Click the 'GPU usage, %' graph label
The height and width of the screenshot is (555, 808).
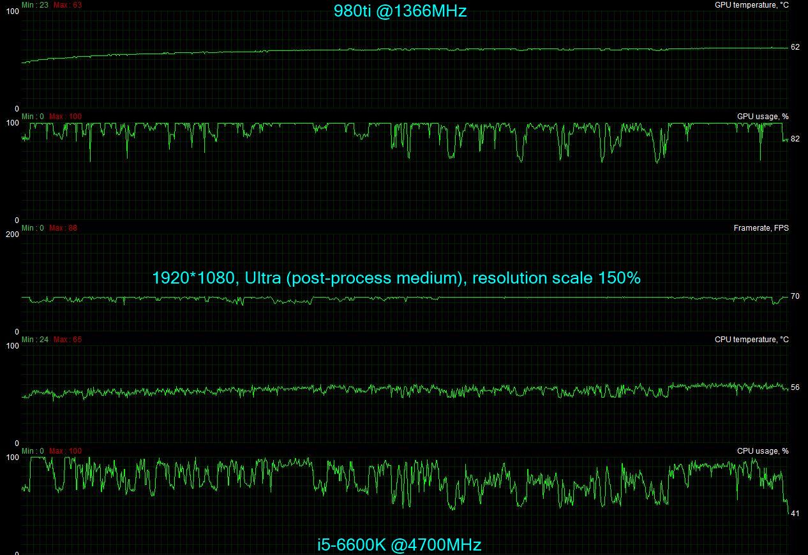(763, 117)
